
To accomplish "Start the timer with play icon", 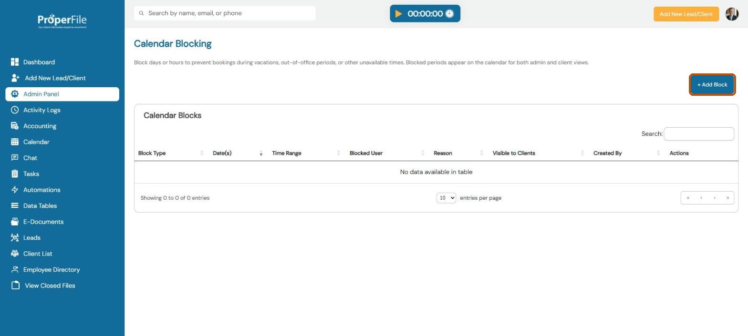I will click(x=398, y=14).
